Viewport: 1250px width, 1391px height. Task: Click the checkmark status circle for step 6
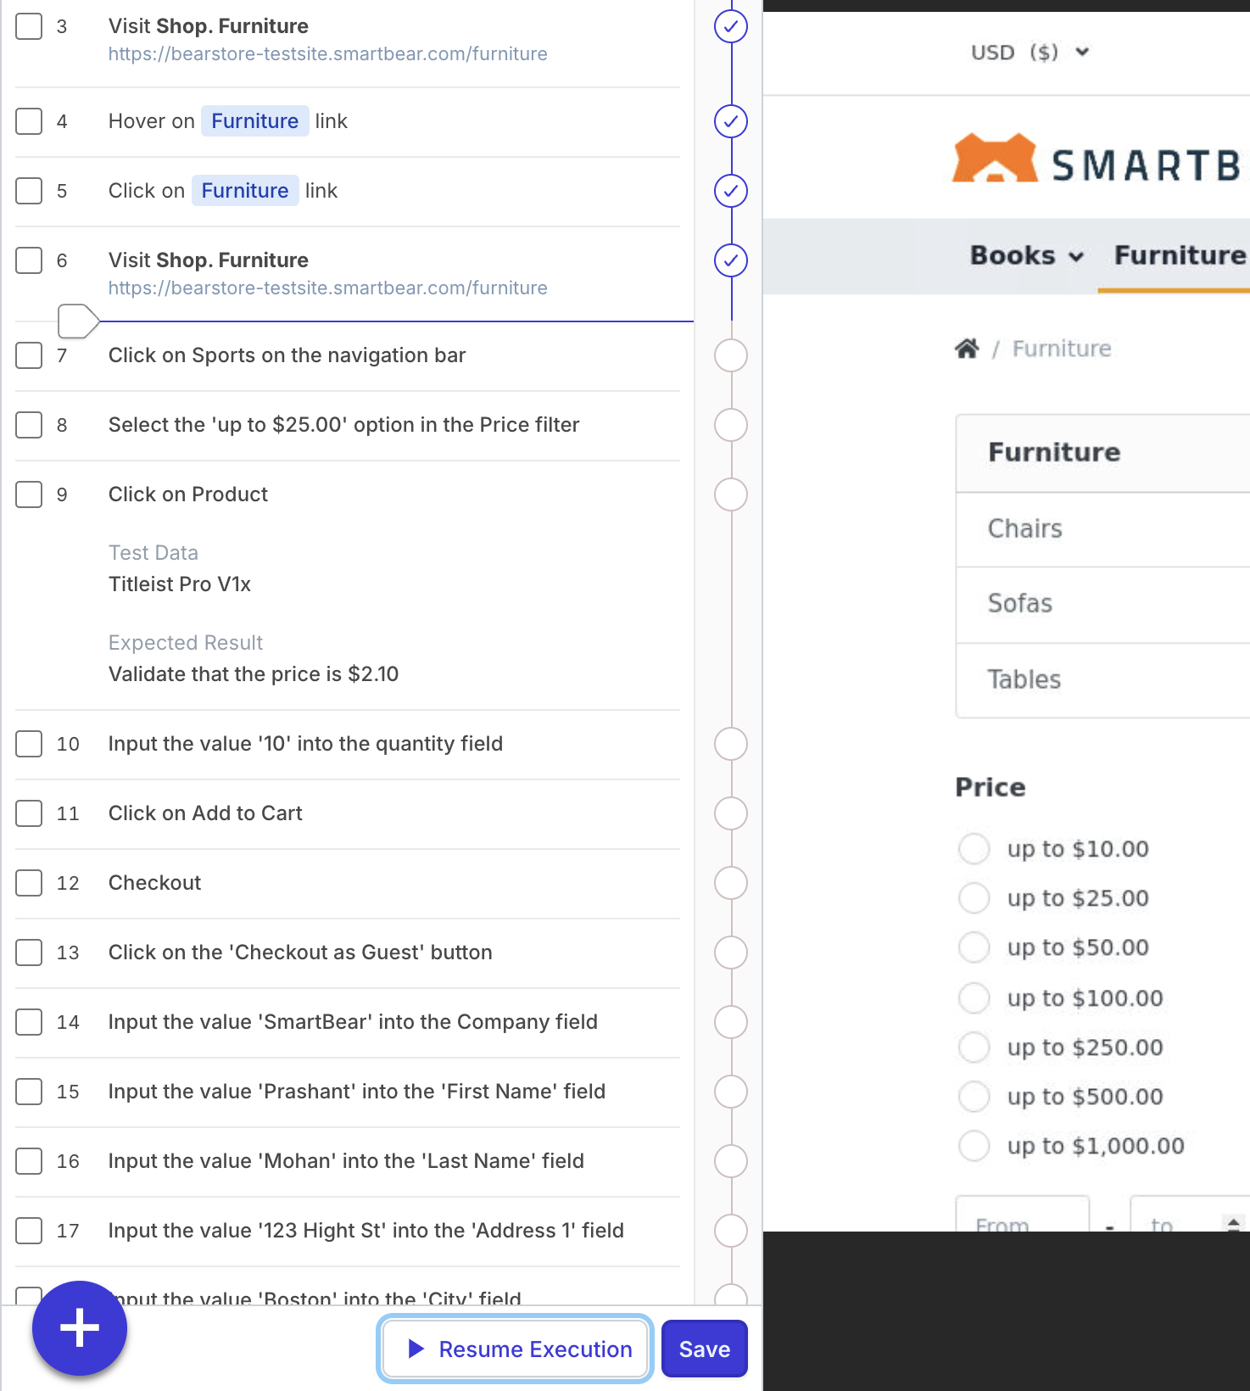pyautogui.click(x=730, y=260)
